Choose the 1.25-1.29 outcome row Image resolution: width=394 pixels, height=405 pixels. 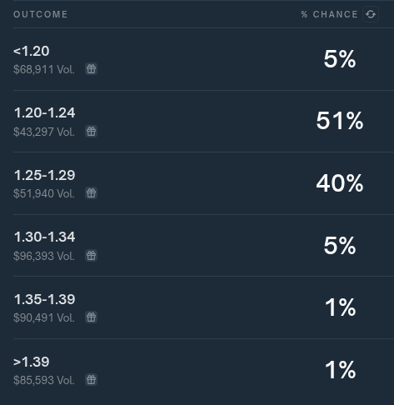(203, 183)
